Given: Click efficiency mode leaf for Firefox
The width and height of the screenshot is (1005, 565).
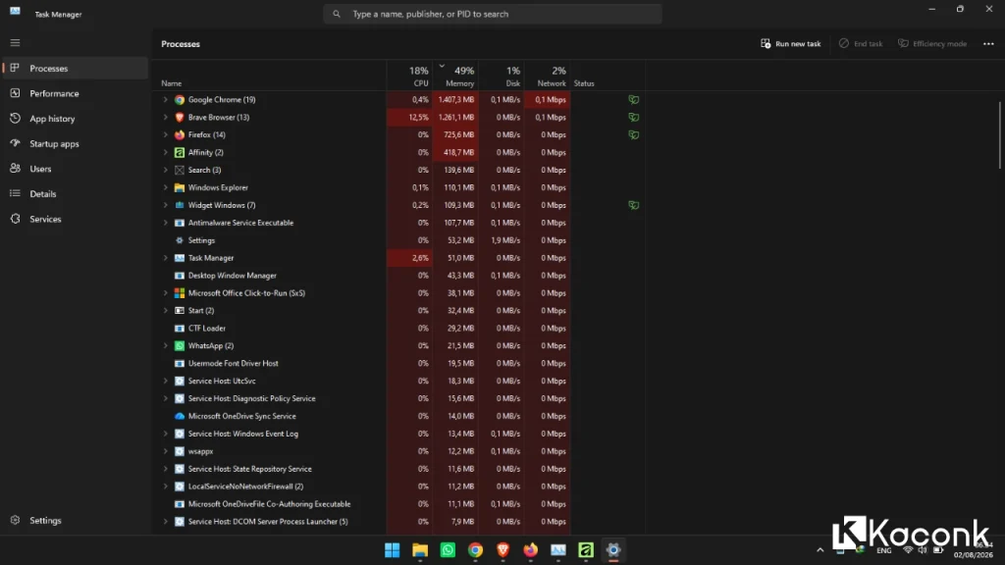Looking at the screenshot, I should tap(633, 135).
